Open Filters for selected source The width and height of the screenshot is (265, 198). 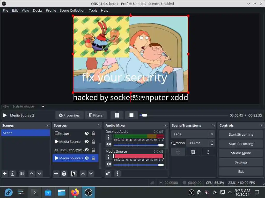click(x=96, y=115)
